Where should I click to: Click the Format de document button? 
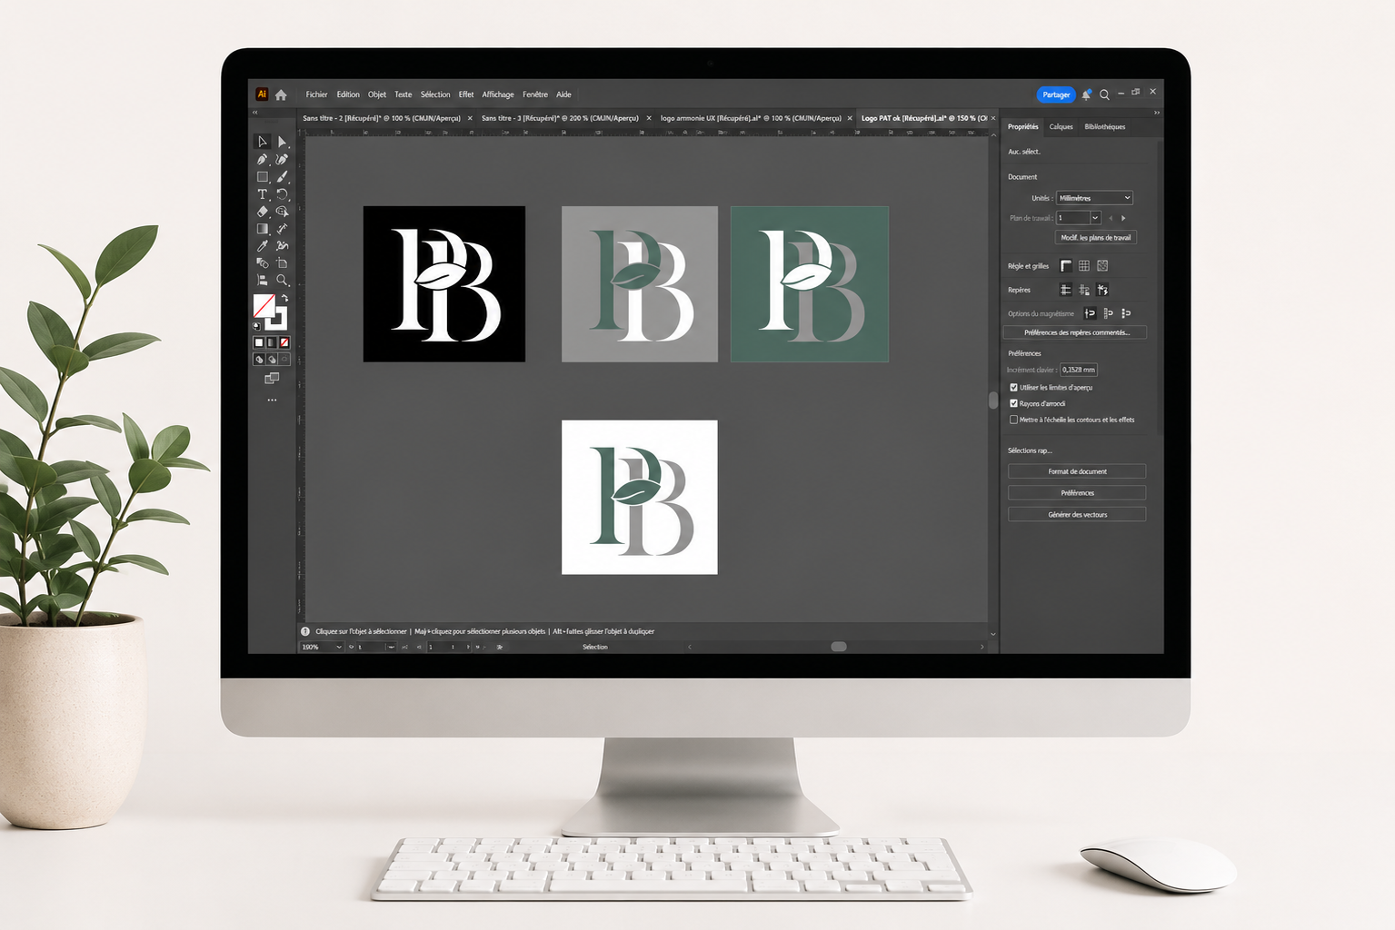[x=1077, y=471]
